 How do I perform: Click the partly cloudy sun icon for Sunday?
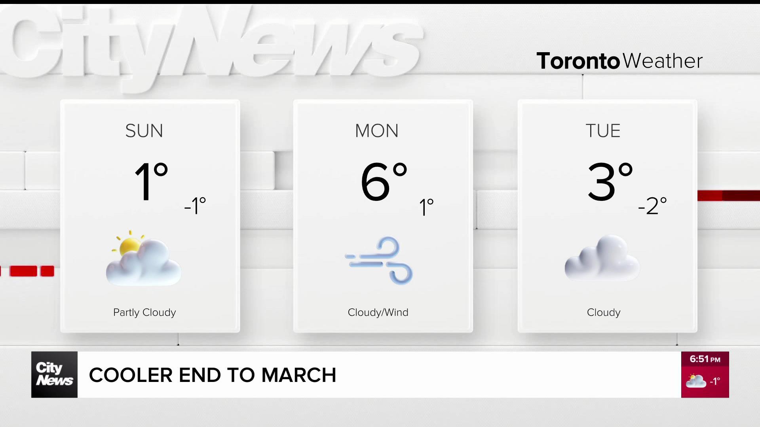(143, 258)
